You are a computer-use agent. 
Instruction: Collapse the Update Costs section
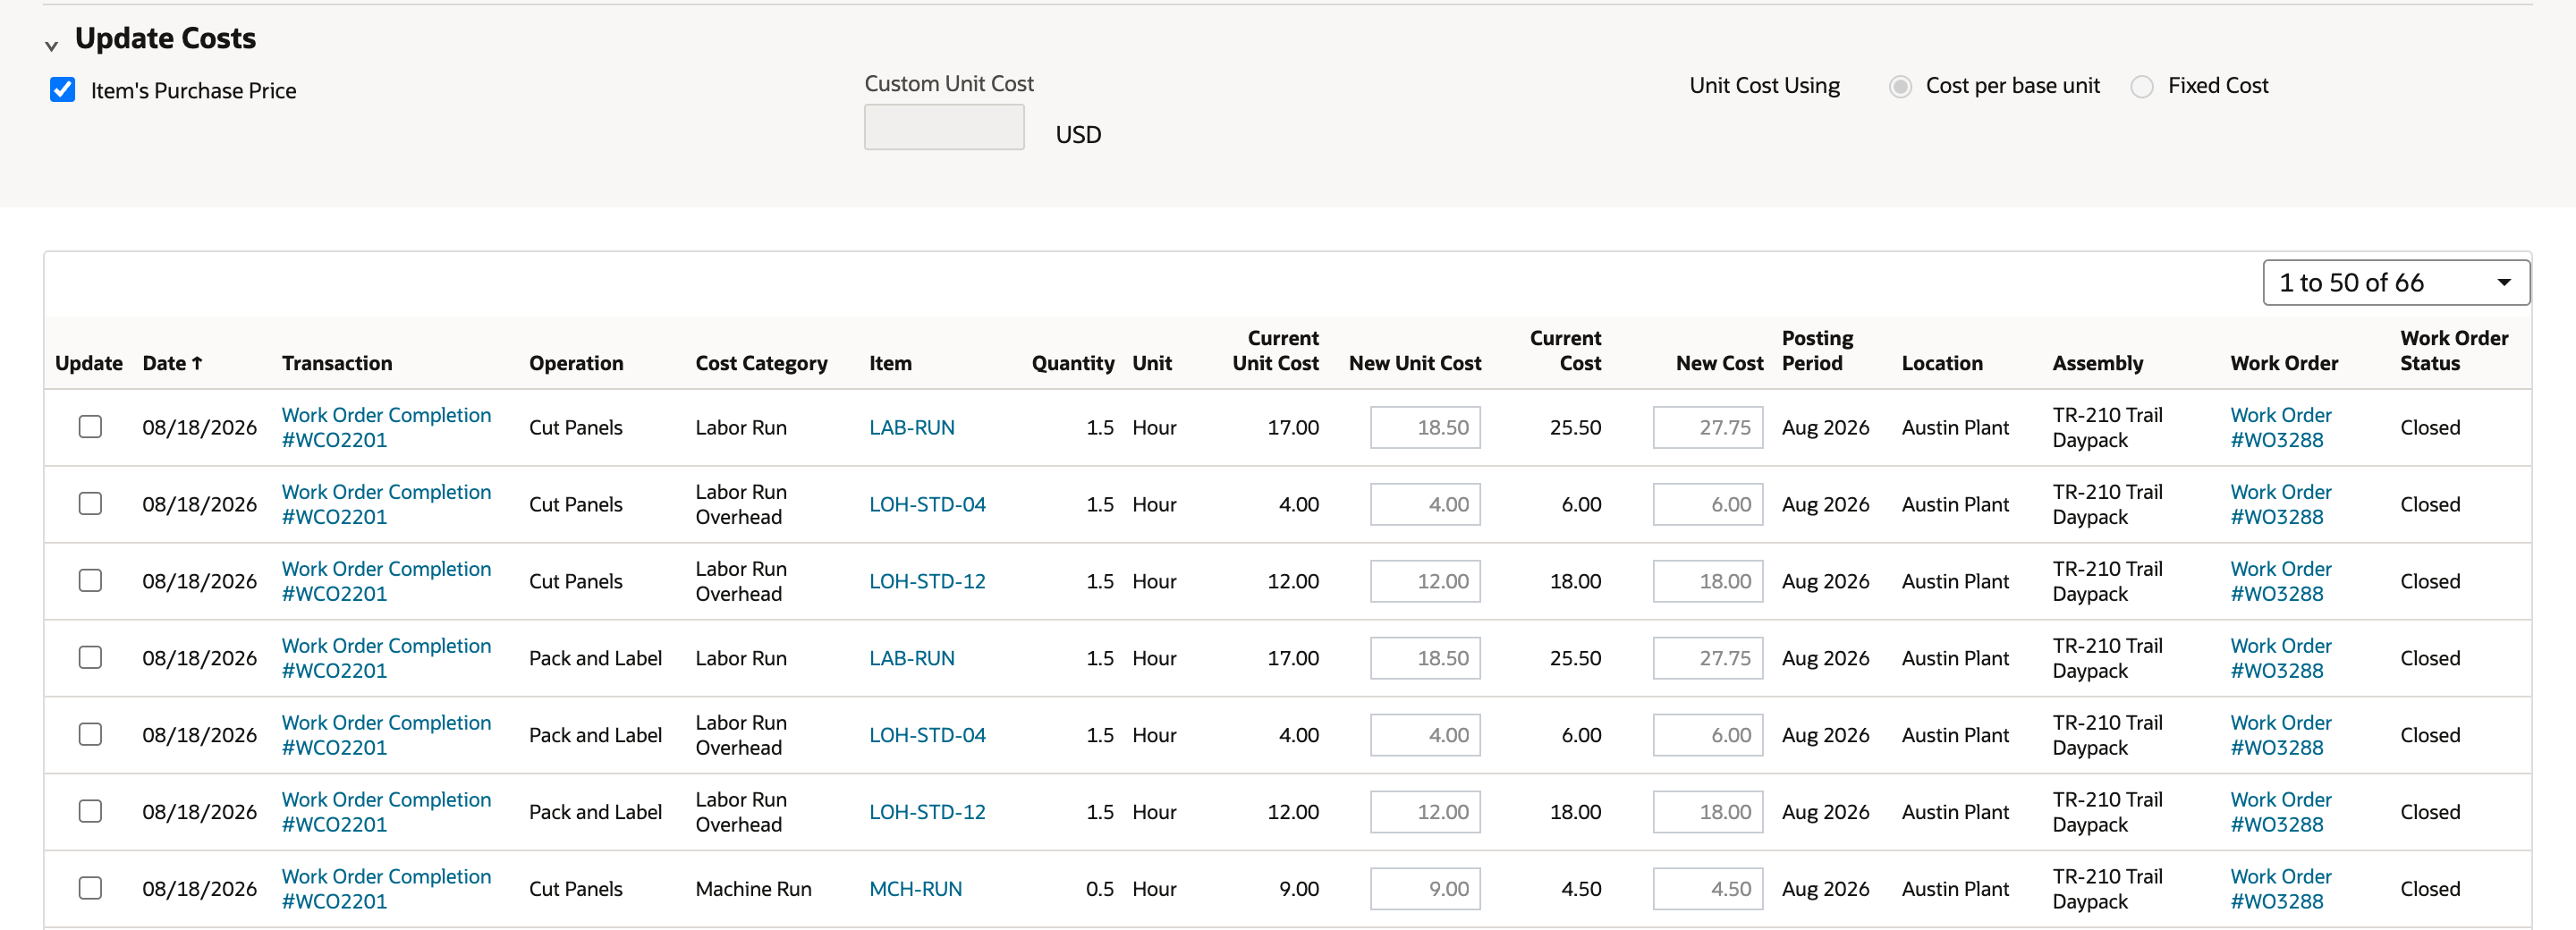(51, 45)
